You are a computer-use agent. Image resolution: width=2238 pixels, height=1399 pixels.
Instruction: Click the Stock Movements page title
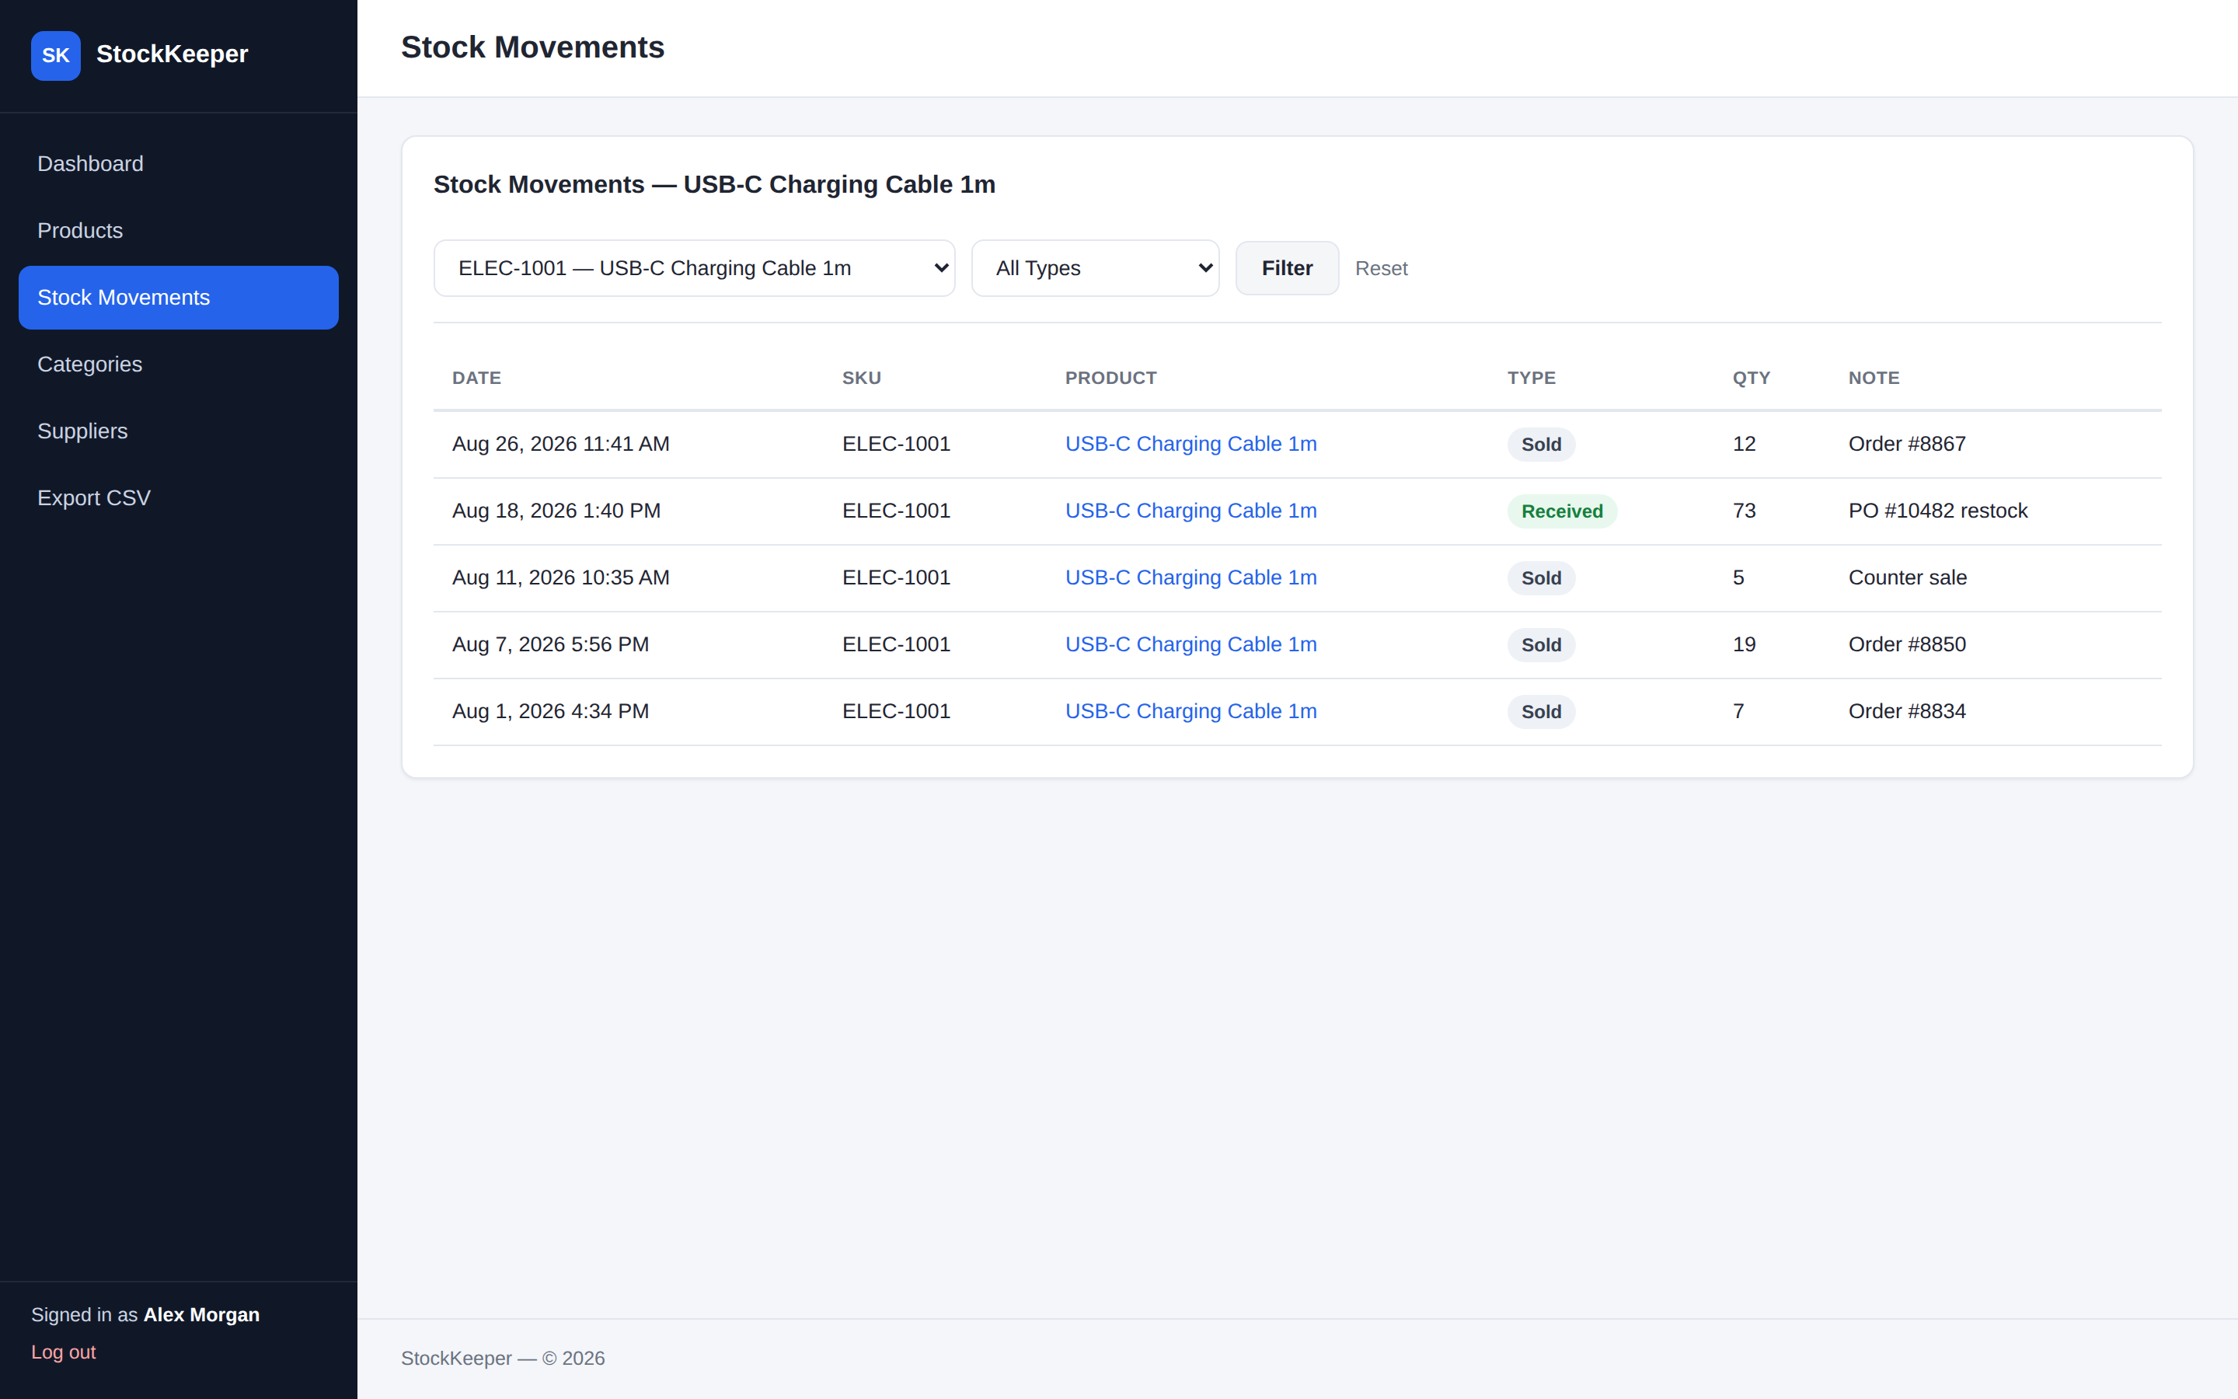[x=532, y=47]
